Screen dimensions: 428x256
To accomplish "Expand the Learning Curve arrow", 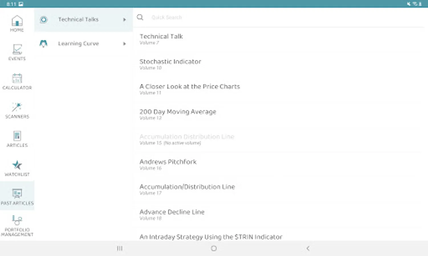I will pos(124,44).
